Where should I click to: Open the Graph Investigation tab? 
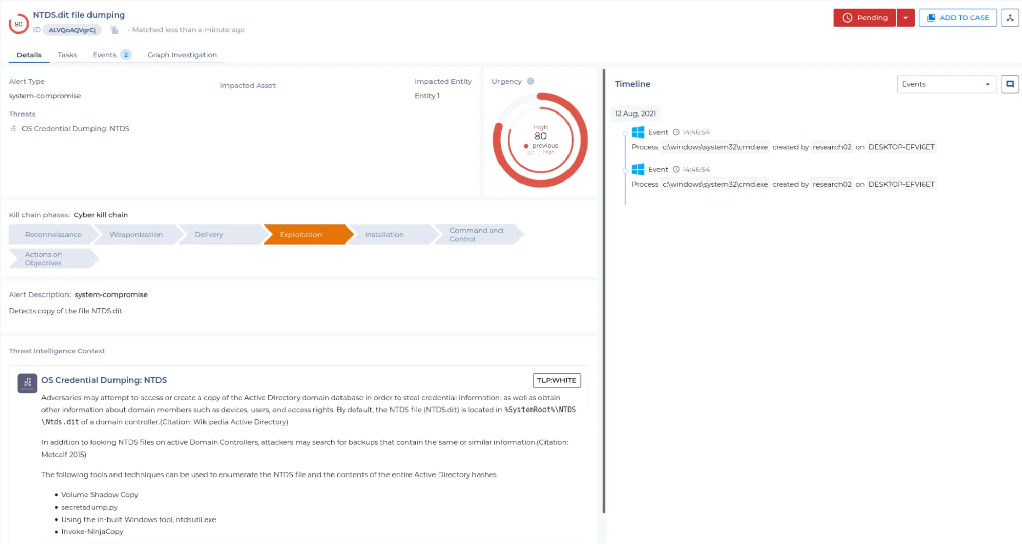coord(182,55)
